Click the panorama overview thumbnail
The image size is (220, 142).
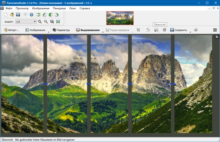coord(120,18)
